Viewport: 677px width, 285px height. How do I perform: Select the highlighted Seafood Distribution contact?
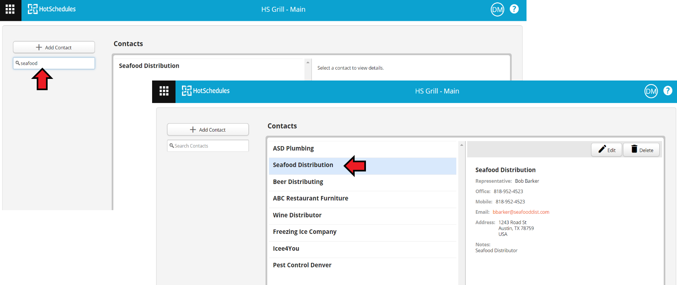pos(362,165)
